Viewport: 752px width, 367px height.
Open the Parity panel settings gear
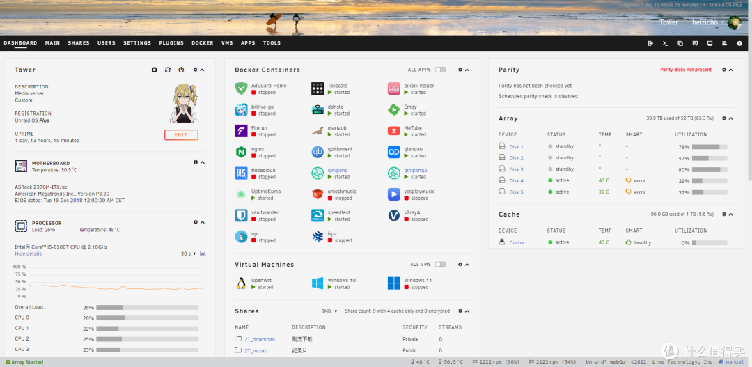coord(724,70)
